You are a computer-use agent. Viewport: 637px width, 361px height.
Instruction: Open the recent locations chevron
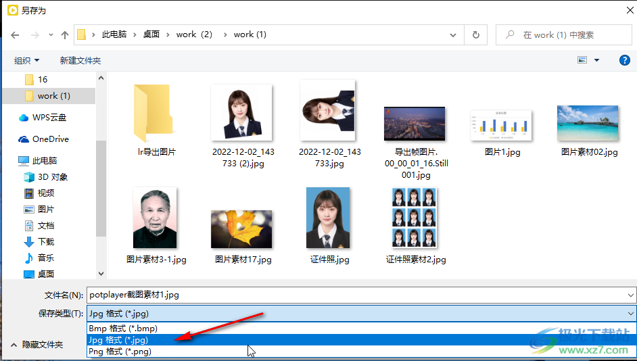[x=51, y=35]
